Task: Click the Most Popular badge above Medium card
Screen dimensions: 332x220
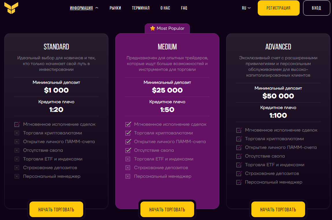Action: [167, 28]
